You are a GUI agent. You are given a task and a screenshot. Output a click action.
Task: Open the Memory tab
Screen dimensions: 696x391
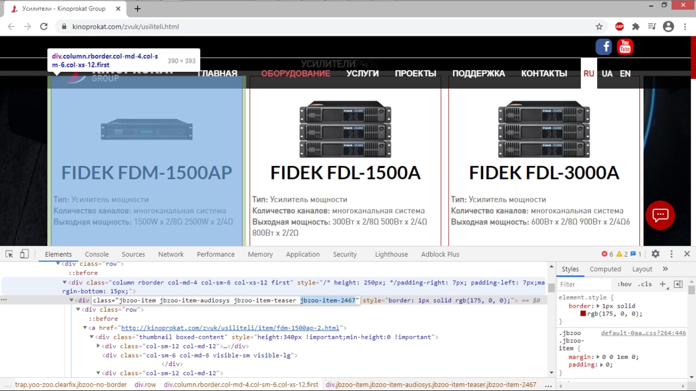(x=260, y=254)
